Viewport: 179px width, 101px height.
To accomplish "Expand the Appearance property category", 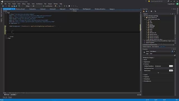I will point(143,62).
